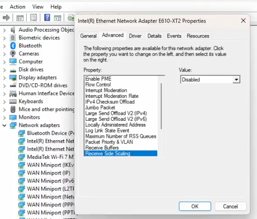Image resolution: width=257 pixels, height=219 pixels.
Task: Open the Help menu
Action: click(56, 7)
